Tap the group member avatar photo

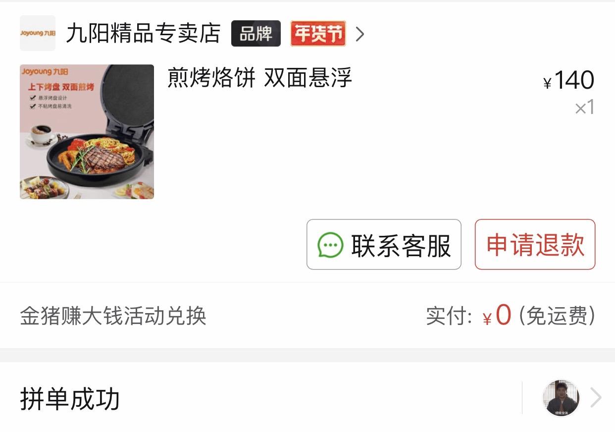(x=561, y=398)
